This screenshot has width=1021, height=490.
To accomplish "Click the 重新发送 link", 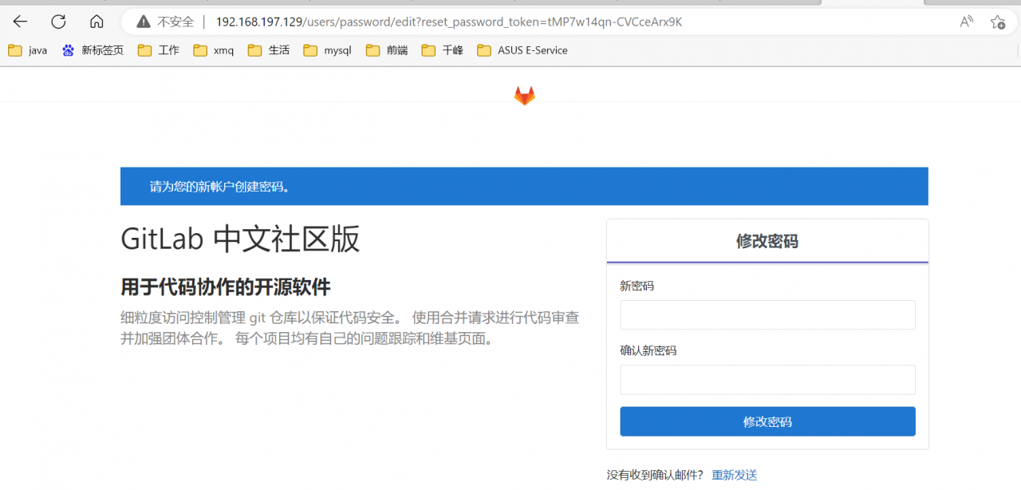I will click(734, 475).
